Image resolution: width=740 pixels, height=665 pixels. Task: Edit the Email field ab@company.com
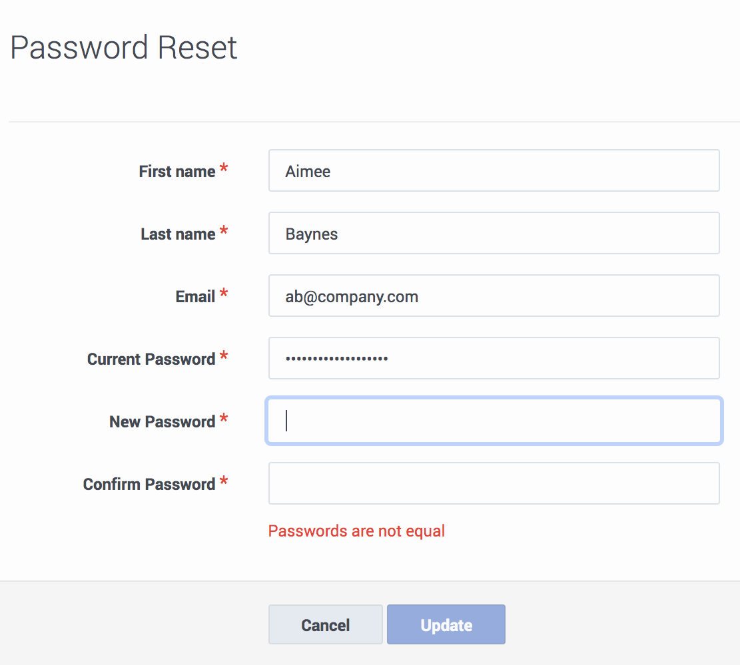pyautogui.click(x=494, y=296)
